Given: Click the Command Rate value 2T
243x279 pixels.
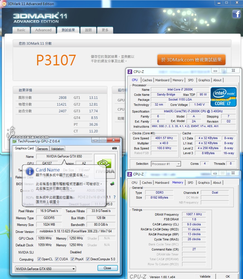Looking at the screenshot, I should 194,249.
